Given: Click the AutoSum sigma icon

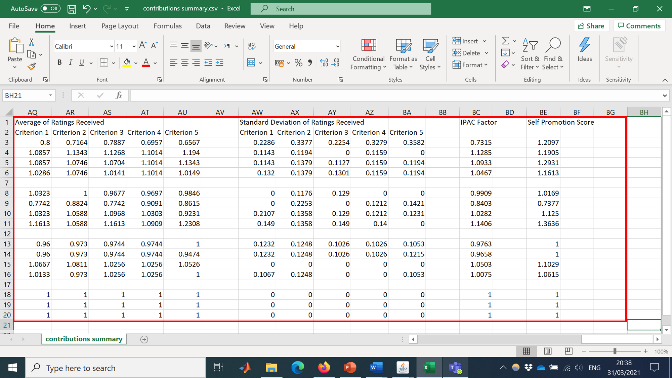Looking at the screenshot, I should point(505,41).
